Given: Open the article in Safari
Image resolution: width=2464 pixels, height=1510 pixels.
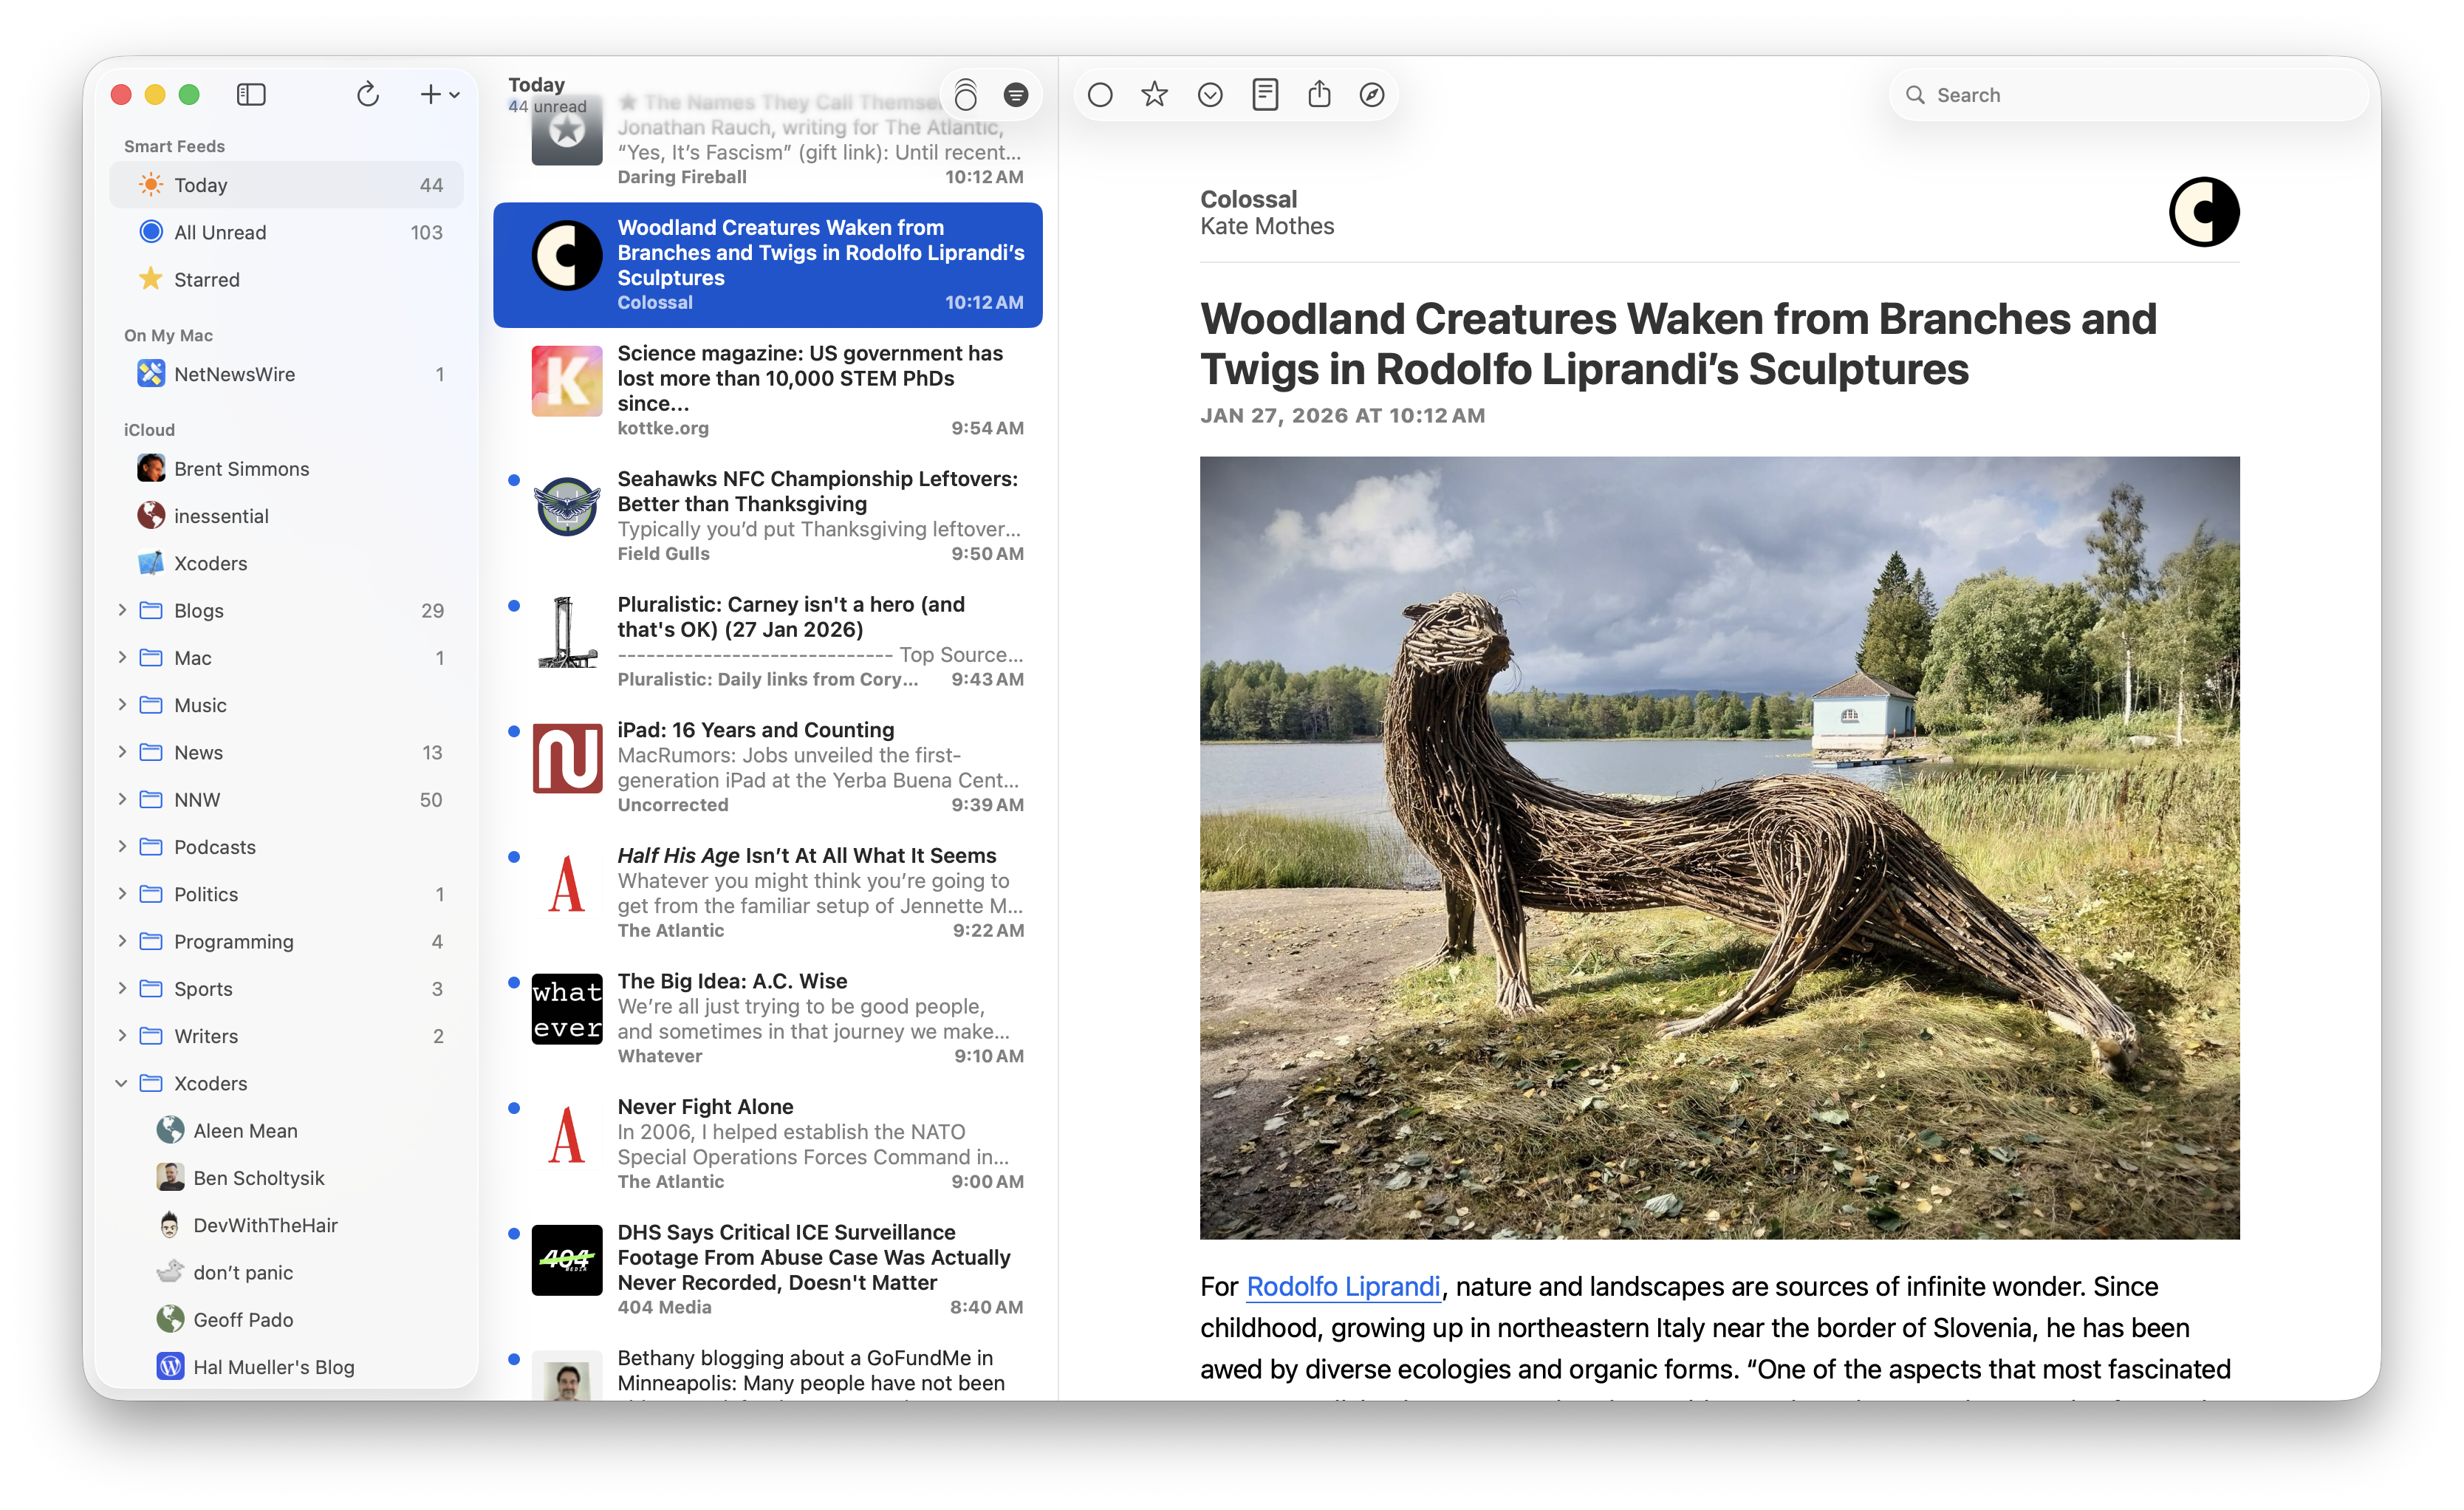Looking at the screenshot, I should 1372,94.
